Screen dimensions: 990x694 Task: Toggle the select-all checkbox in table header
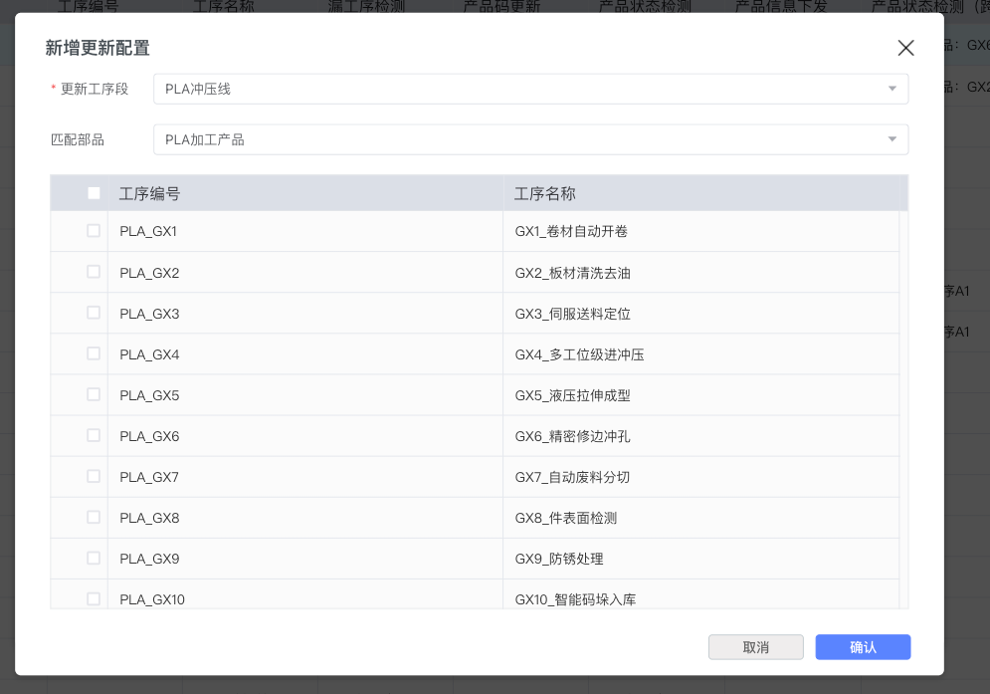(94, 193)
